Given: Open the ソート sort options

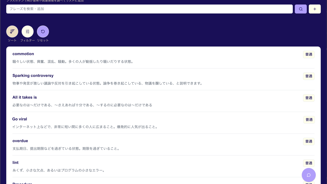Looking at the screenshot, I should click(x=12, y=31).
